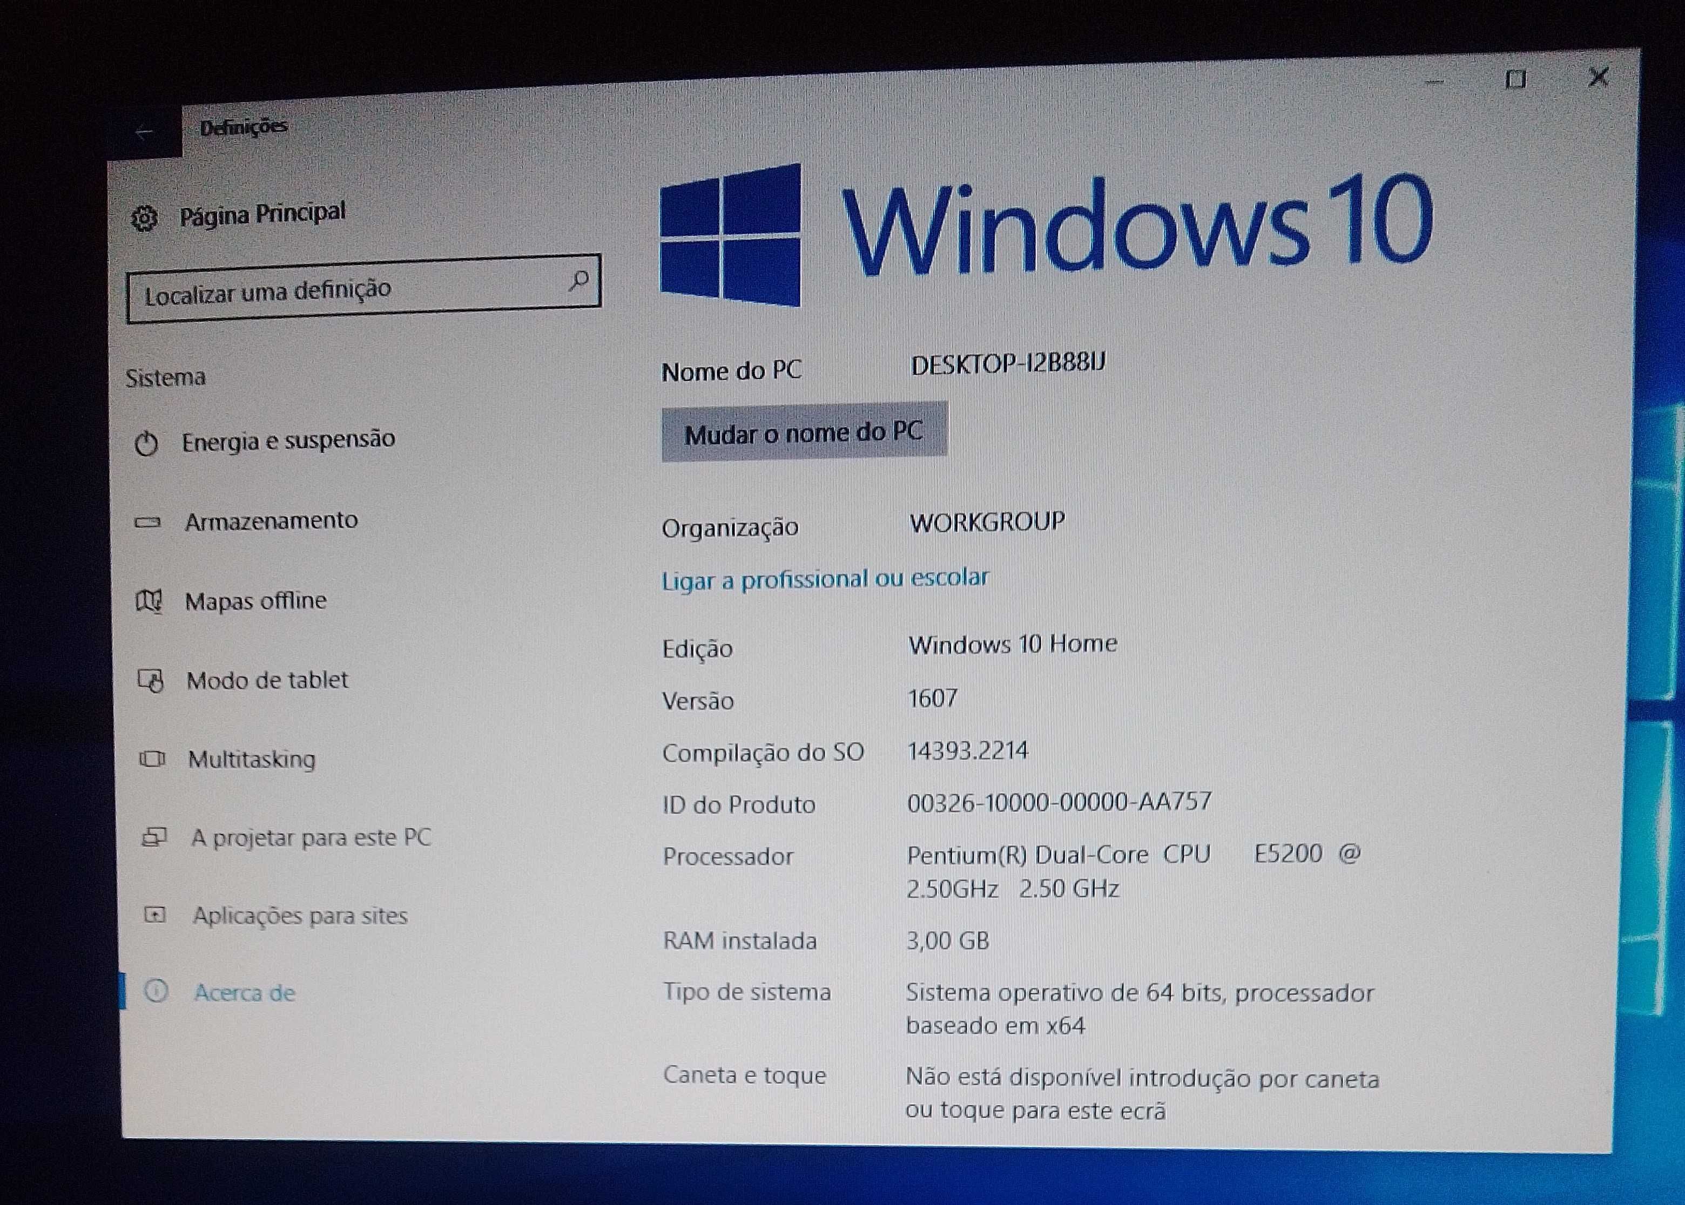Click the RAM instalada label
Screen dimensions: 1685x1205
tap(739, 941)
